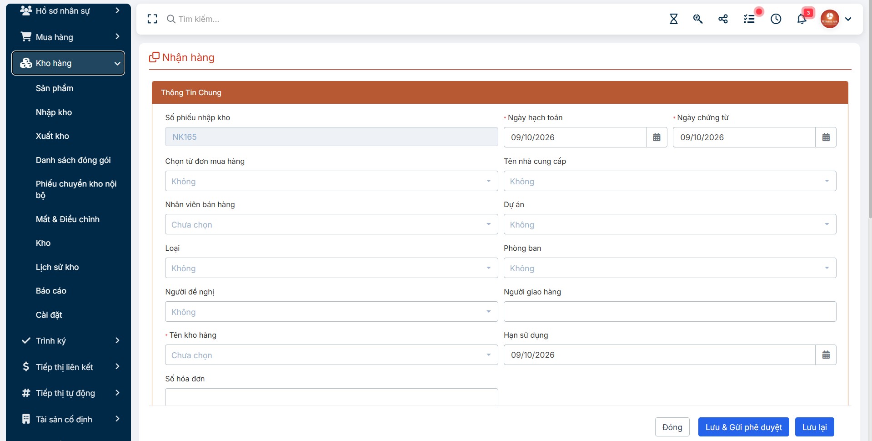
Task: Open calendar picker for Ngày hạch toán
Action: pos(657,137)
